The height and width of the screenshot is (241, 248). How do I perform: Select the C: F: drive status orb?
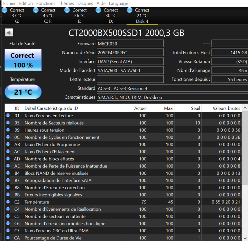tap(36, 10)
